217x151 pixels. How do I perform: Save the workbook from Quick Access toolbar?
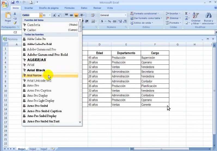[13, 2]
